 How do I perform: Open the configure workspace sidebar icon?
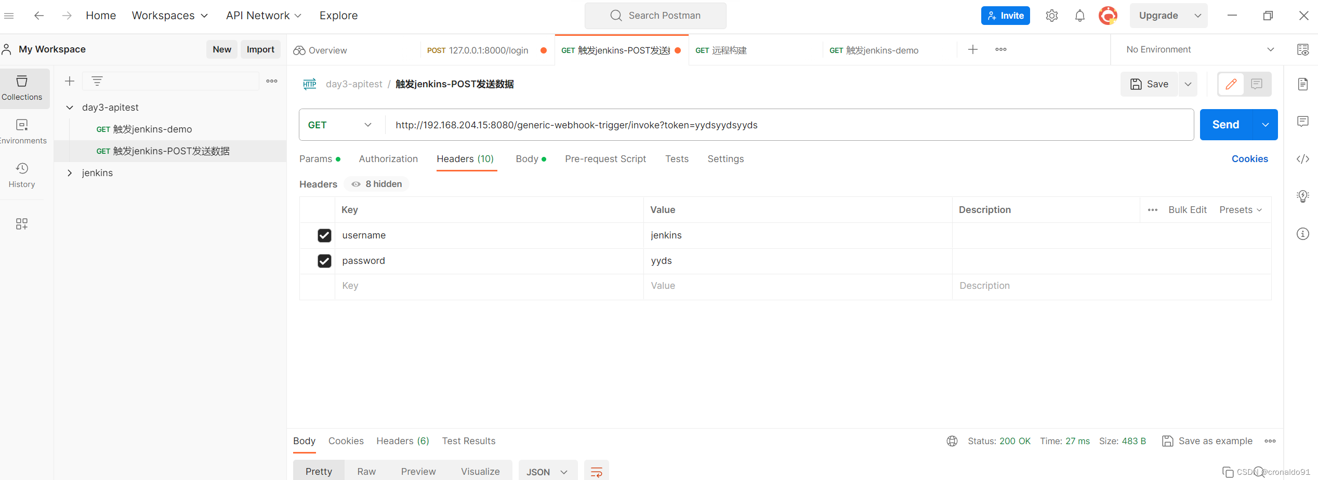(22, 224)
